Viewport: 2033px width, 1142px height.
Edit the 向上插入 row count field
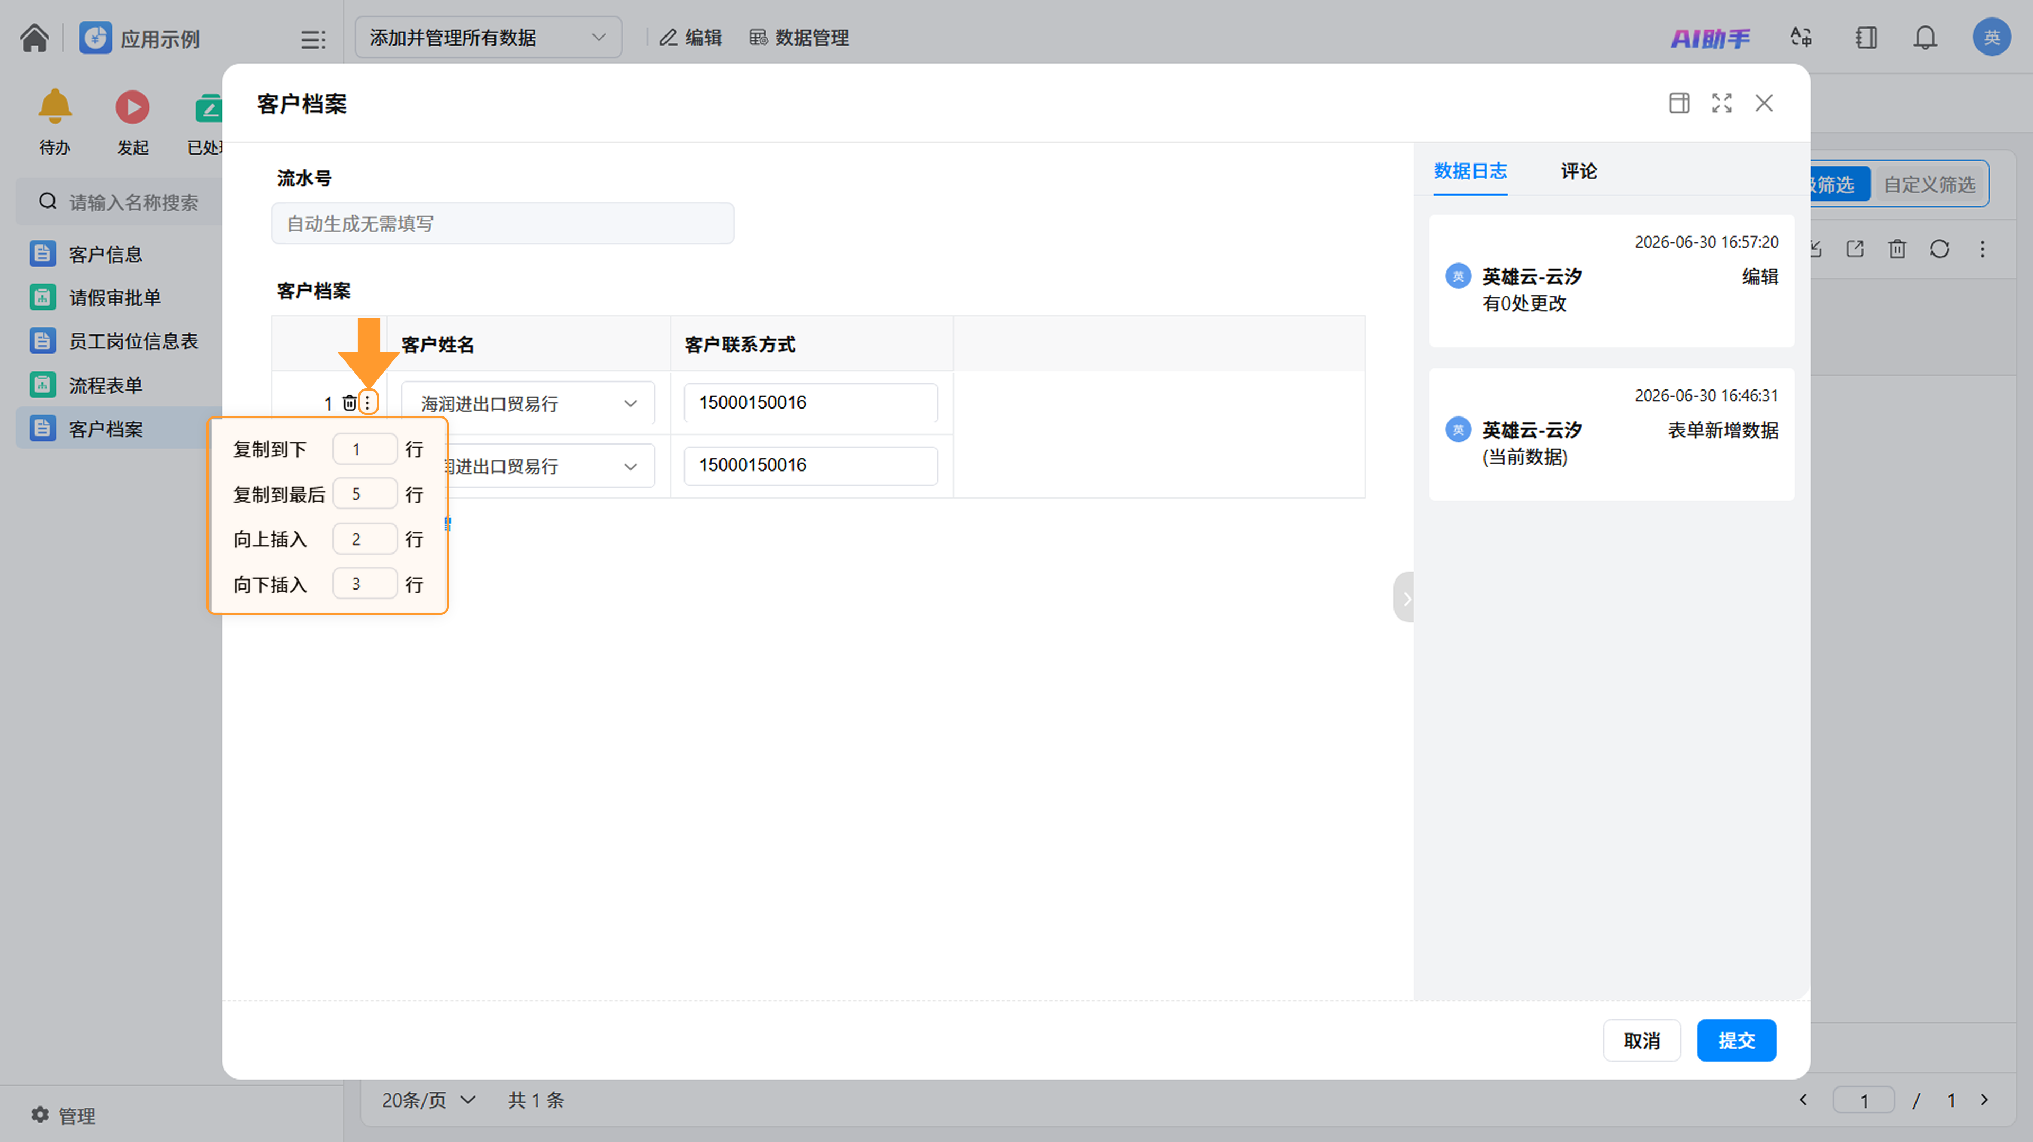coord(365,539)
